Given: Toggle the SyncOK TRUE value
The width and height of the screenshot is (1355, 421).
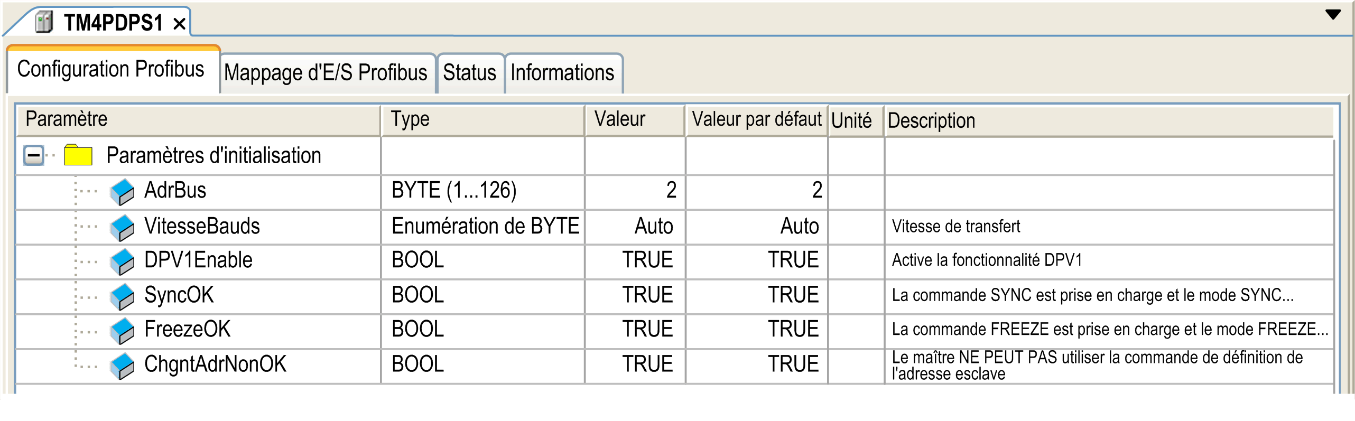Looking at the screenshot, I should tap(634, 295).
